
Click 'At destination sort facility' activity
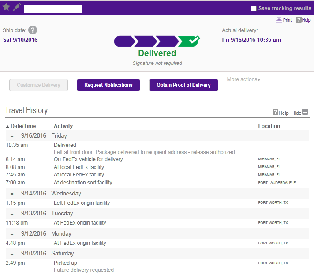pyautogui.click(x=83, y=183)
